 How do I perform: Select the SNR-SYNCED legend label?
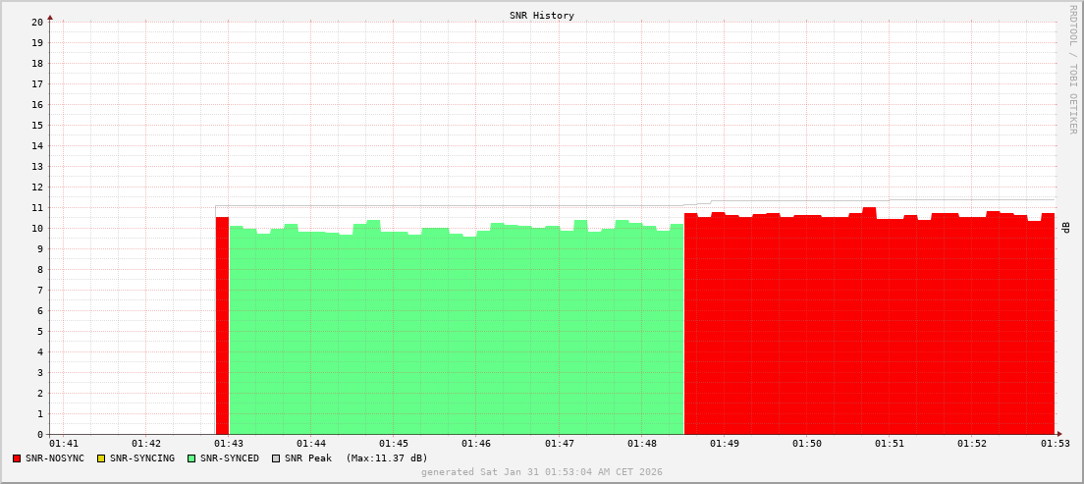tap(230, 458)
